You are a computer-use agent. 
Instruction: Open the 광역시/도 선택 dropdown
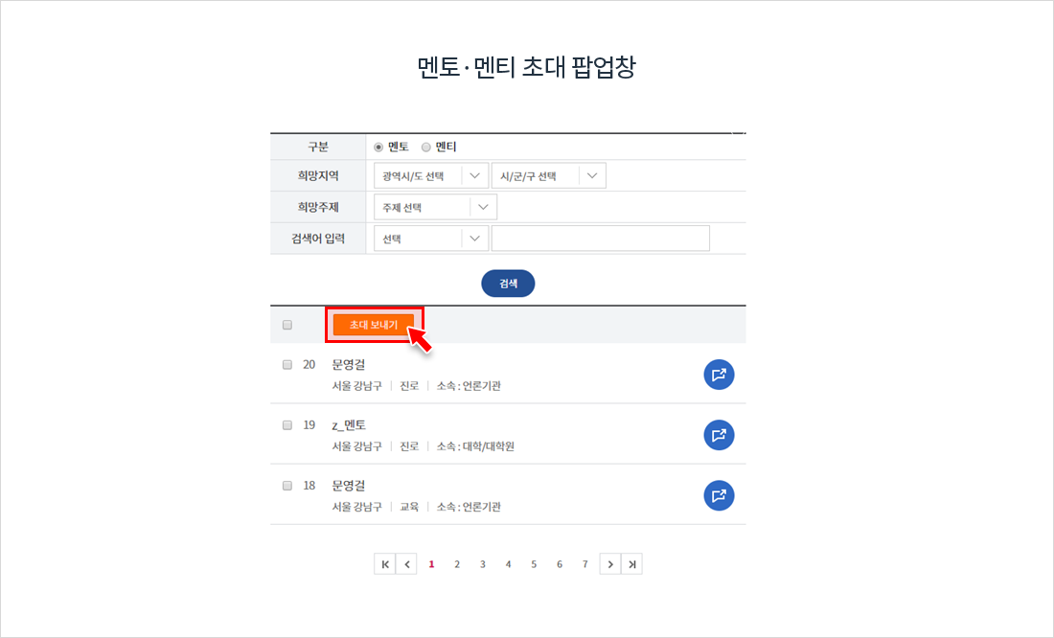pos(431,176)
